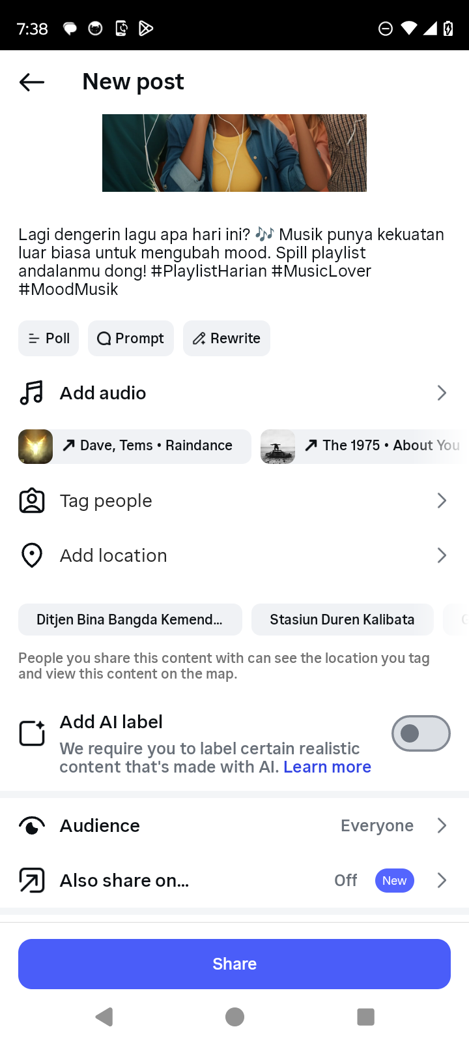
Task: Click the Also share on arrow icon
Action: (32, 880)
